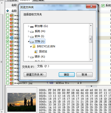This screenshot has height=113, width=111.
Task: Click the 文件夹(F) path input field
Action: click(x=65, y=67)
